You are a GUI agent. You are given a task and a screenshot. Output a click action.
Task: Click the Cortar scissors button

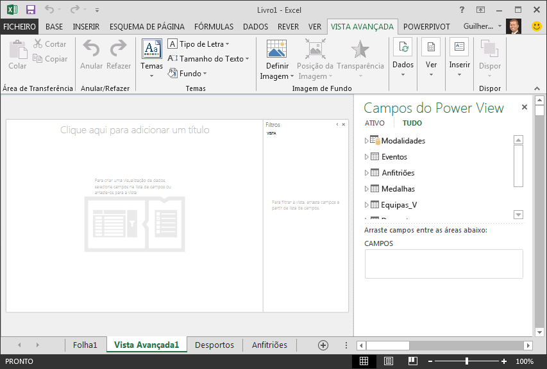(x=50, y=44)
